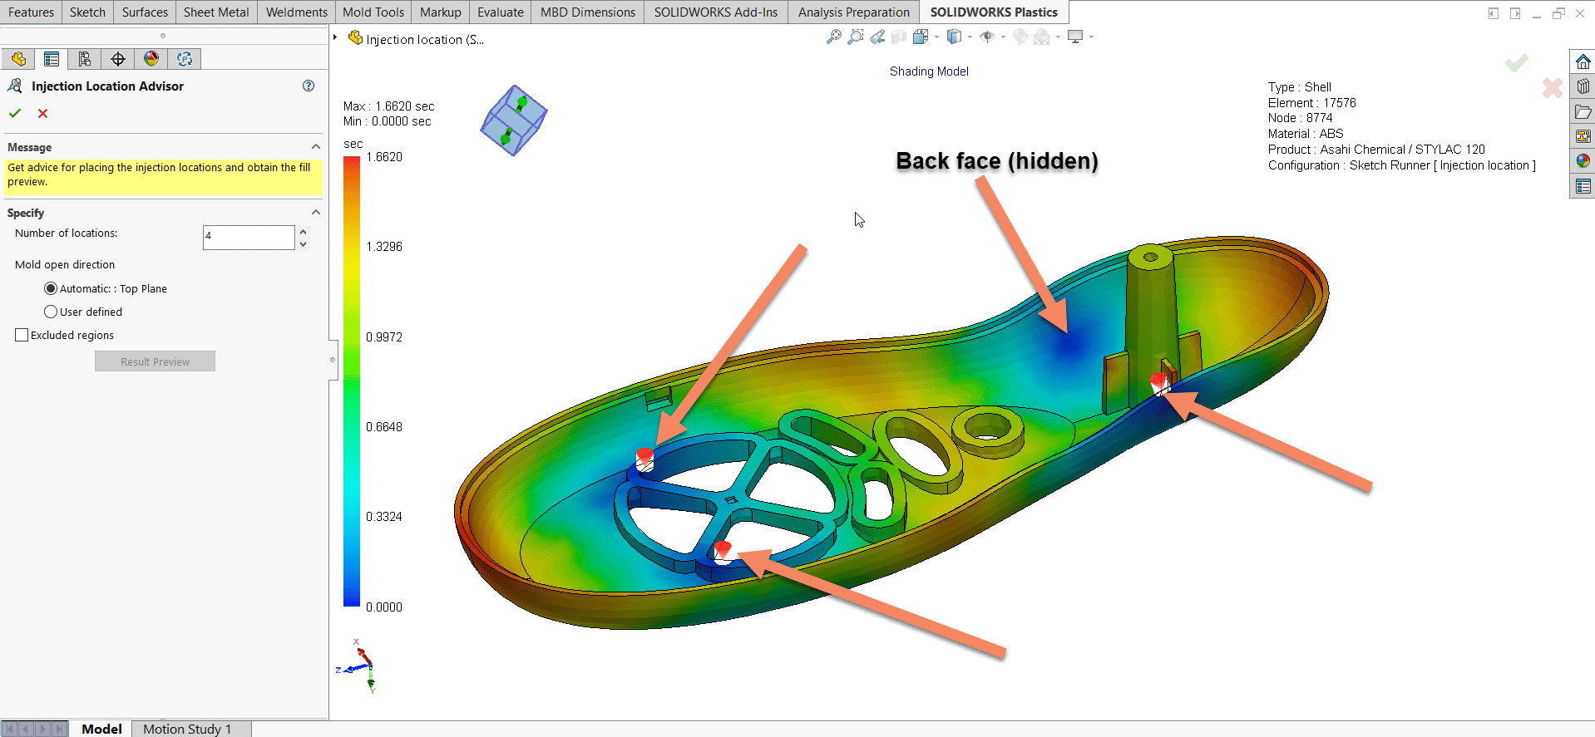Switch to the ConfigurationManager tab icon
This screenshot has width=1595, height=737.
[x=85, y=59]
